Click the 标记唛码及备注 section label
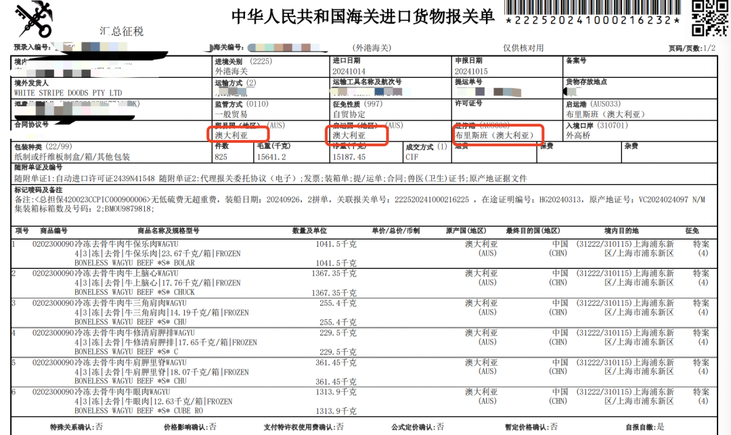The width and height of the screenshot is (731, 435). pos(38,189)
